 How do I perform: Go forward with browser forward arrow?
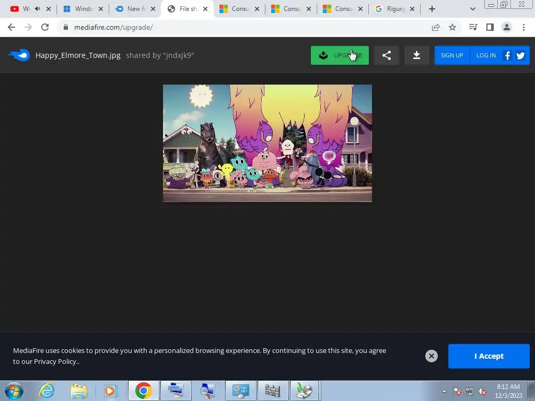pos(28,27)
